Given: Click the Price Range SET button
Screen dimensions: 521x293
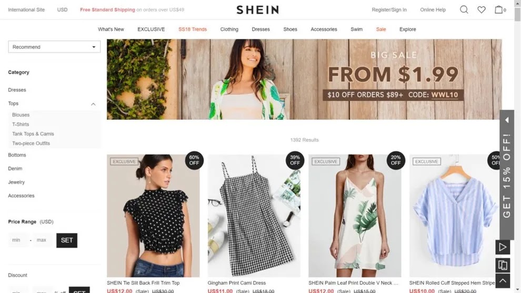Looking at the screenshot, I should point(67,240).
